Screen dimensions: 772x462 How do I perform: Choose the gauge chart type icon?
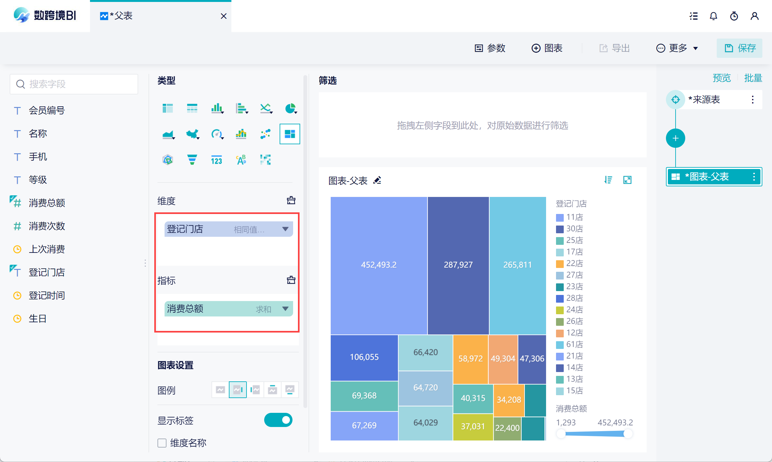[217, 134]
